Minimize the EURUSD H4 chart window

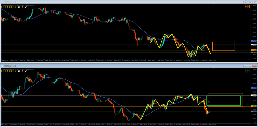[246, 2]
